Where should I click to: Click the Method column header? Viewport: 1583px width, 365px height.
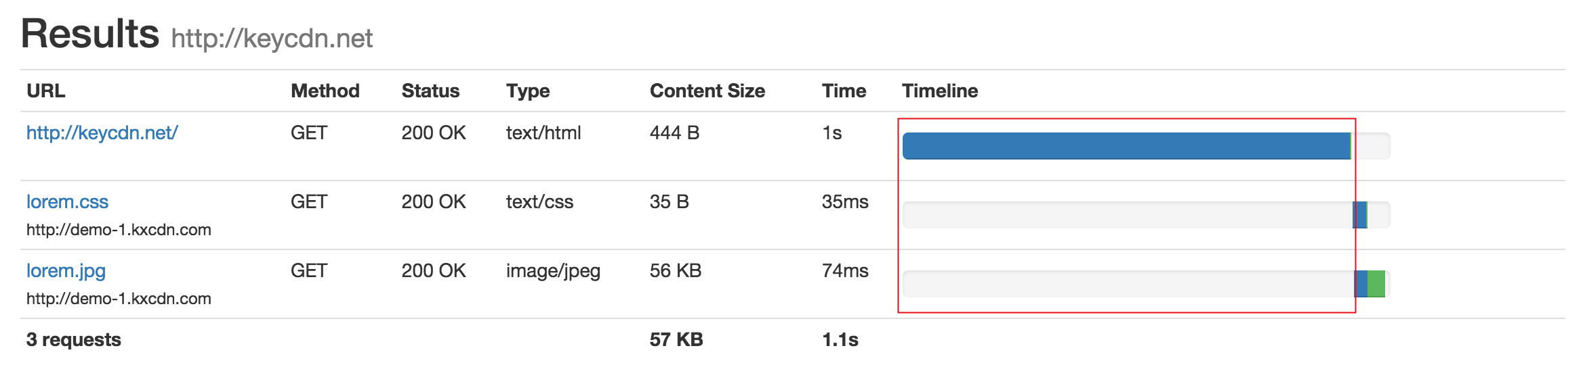click(325, 91)
